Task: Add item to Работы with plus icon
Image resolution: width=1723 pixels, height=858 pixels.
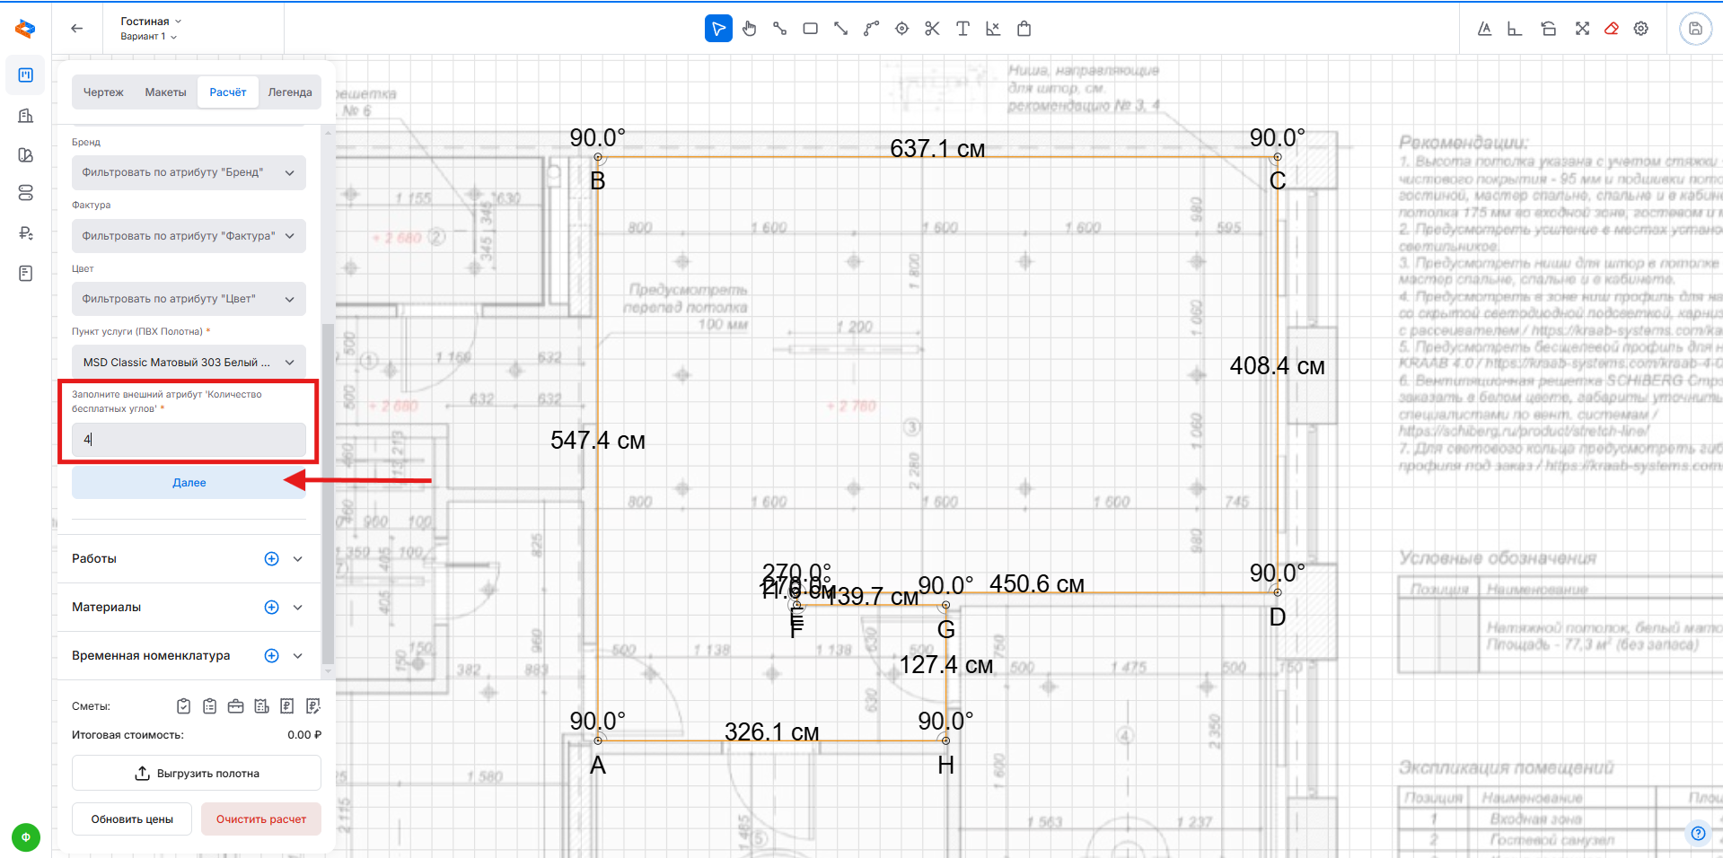Action: 271,559
